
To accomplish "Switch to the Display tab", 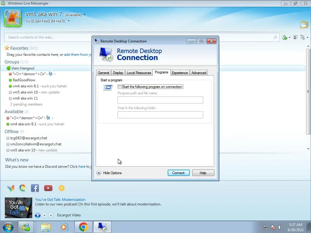I will (118, 73).
